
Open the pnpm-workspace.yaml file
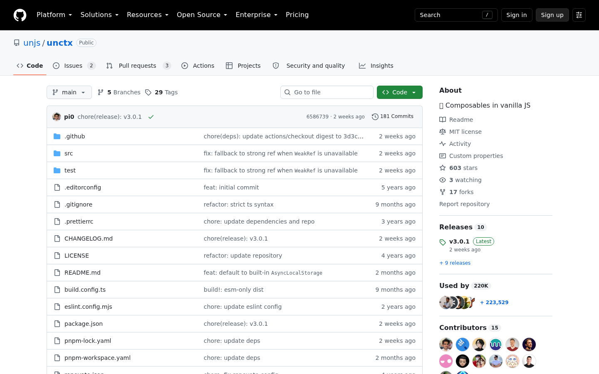97,358
